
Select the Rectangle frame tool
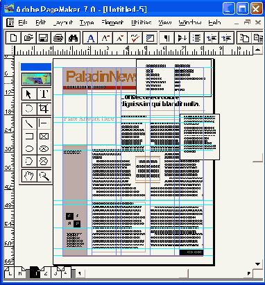[x=44, y=136]
